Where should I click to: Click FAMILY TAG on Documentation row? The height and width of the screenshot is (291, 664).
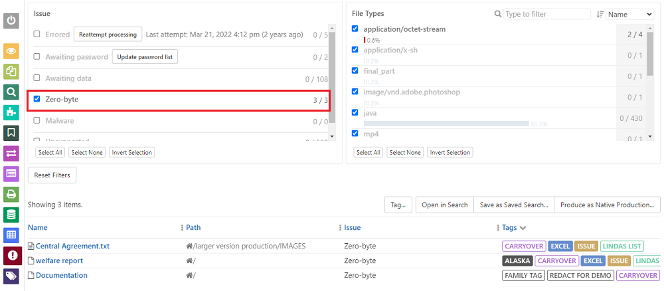523,275
